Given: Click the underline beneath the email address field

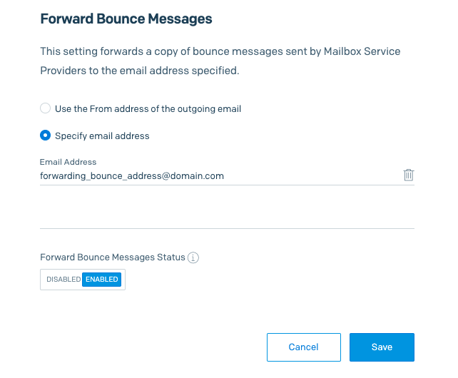Looking at the screenshot, I should coord(227,185).
